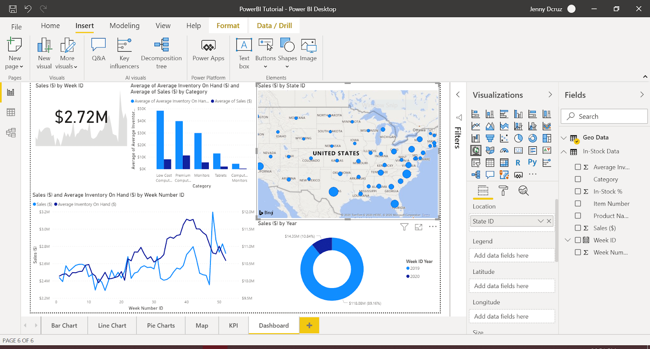Viewport: 650px width, 349px height.
Task: Select the Python visual icon
Action: coord(533,163)
